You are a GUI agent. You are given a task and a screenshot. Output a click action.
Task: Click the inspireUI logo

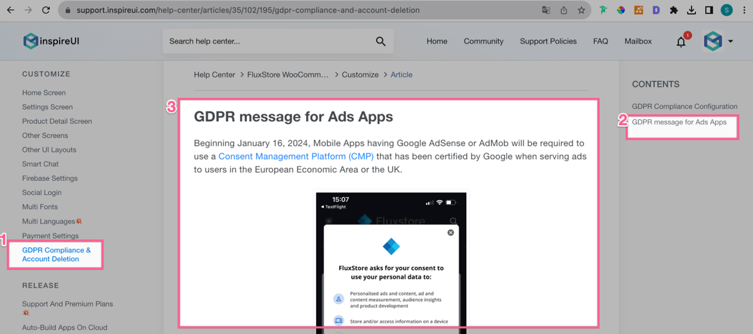coord(51,41)
